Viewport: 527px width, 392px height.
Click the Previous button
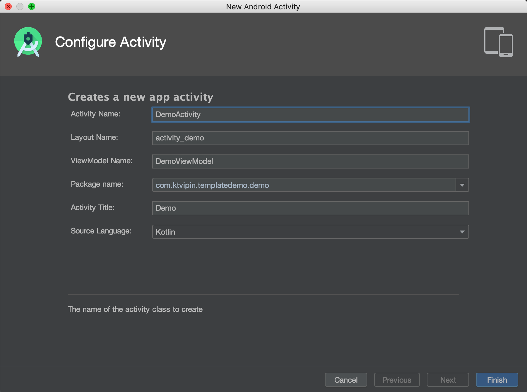pyautogui.click(x=397, y=380)
